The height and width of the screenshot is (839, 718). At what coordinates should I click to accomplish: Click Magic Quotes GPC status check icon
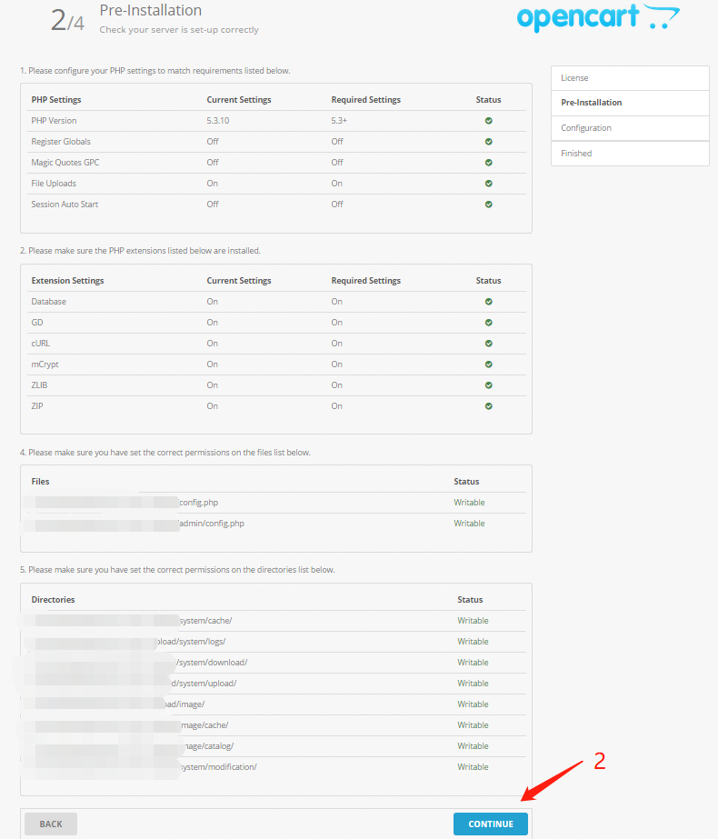pos(488,163)
